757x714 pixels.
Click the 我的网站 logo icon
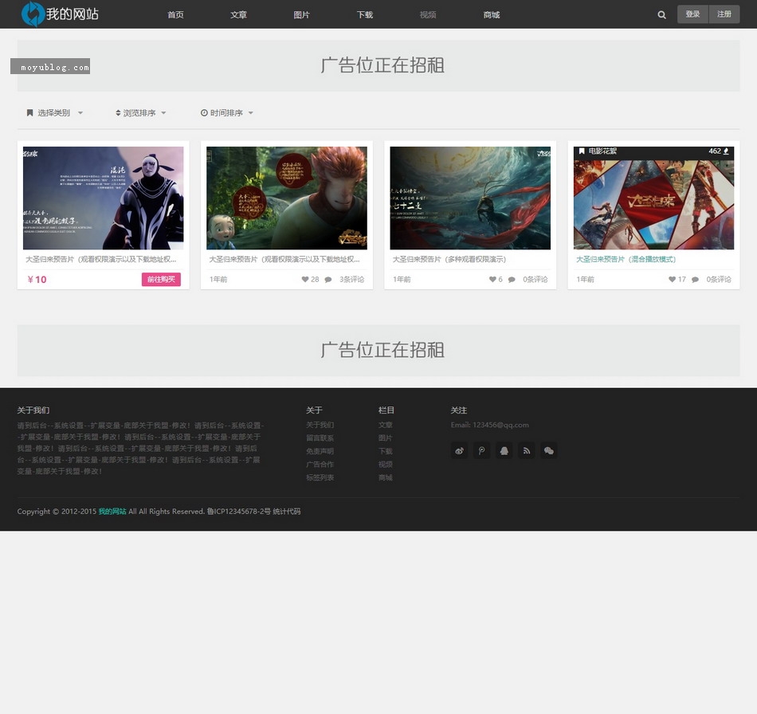(33, 14)
